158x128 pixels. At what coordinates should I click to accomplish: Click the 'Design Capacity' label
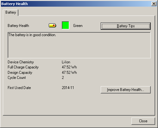[x=20, y=73]
